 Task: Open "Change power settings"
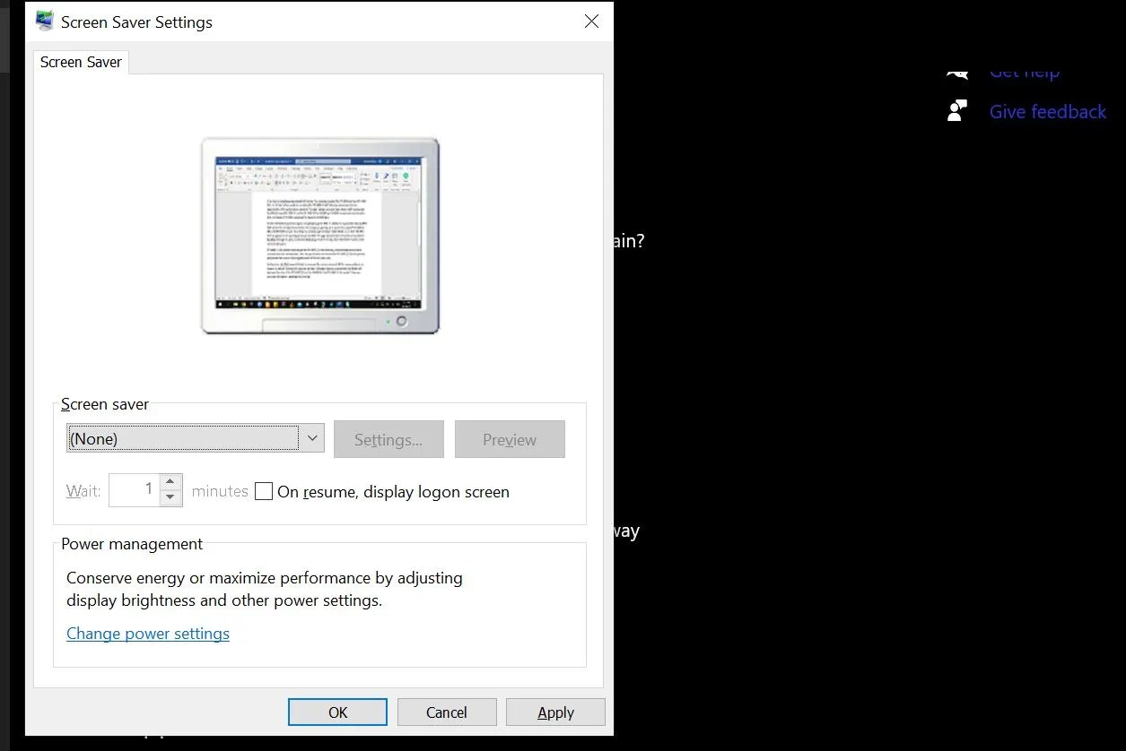(x=148, y=634)
